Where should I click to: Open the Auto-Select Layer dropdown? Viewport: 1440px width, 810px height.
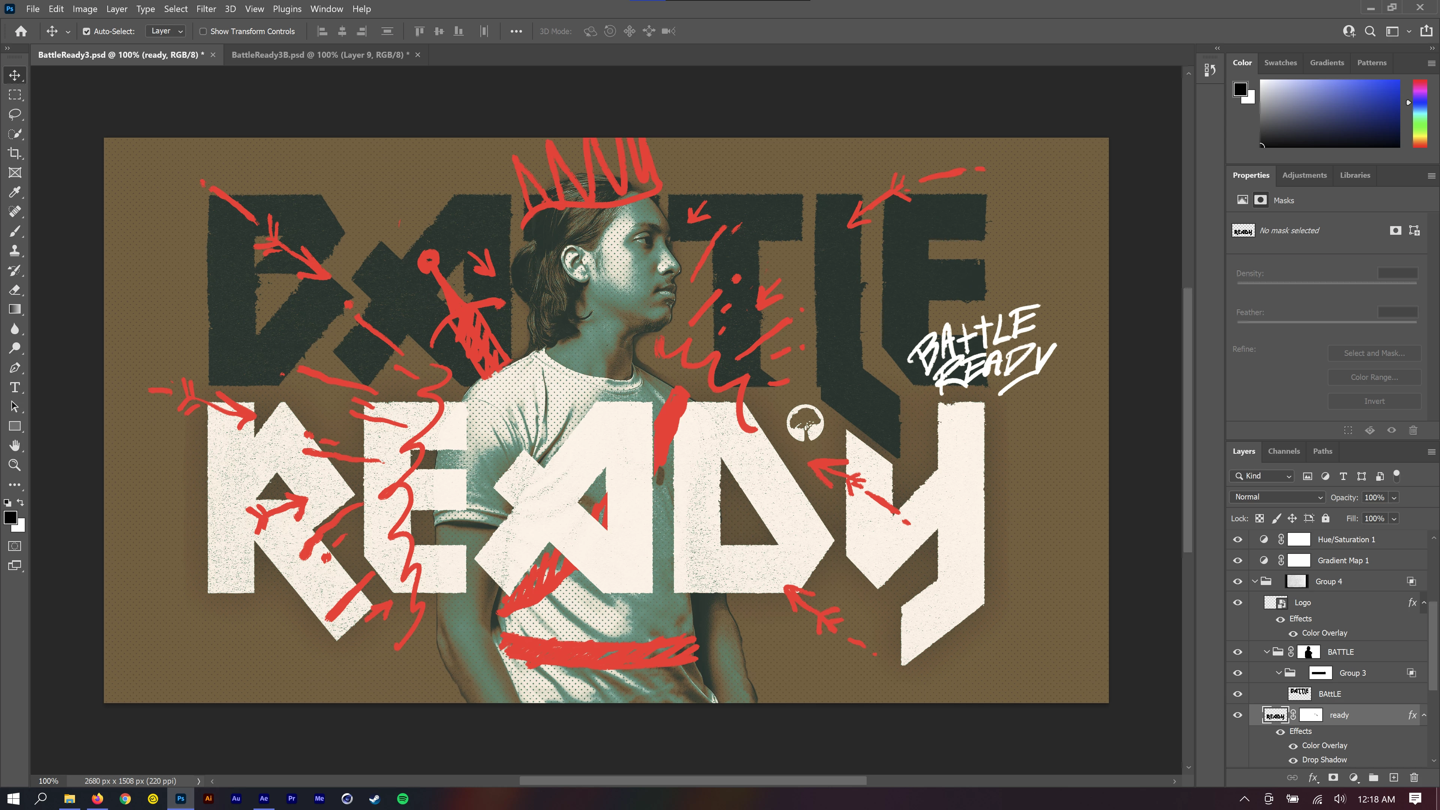165,31
